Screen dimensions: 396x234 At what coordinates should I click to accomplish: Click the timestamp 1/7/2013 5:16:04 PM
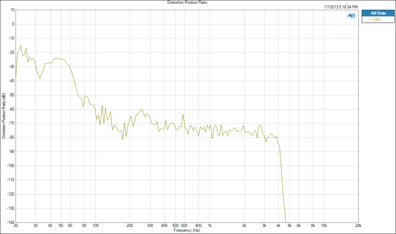click(x=341, y=7)
